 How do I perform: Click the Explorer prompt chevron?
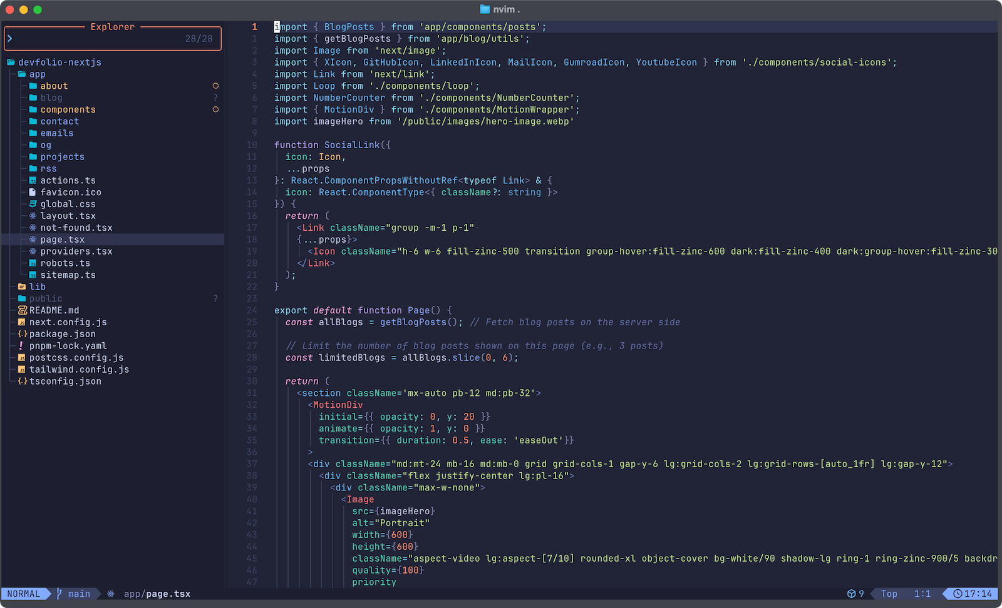(x=9, y=39)
